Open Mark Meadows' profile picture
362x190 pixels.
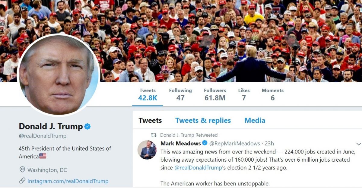click(147, 150)
